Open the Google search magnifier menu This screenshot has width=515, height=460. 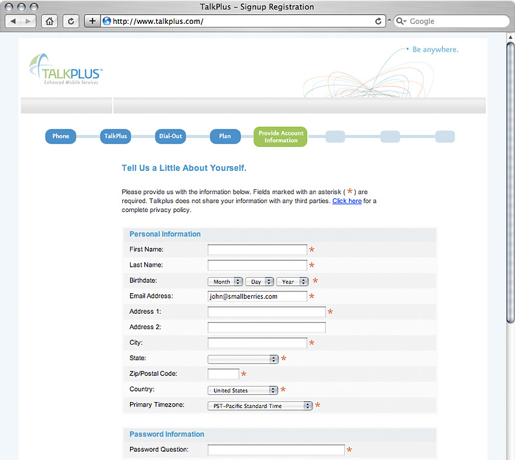401,21
